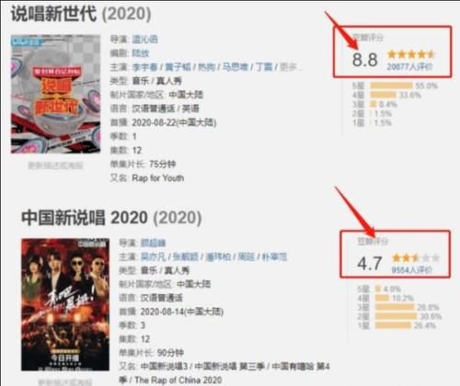
Task: Click cast member 朴宰范
Action: (x=275, y=256)
